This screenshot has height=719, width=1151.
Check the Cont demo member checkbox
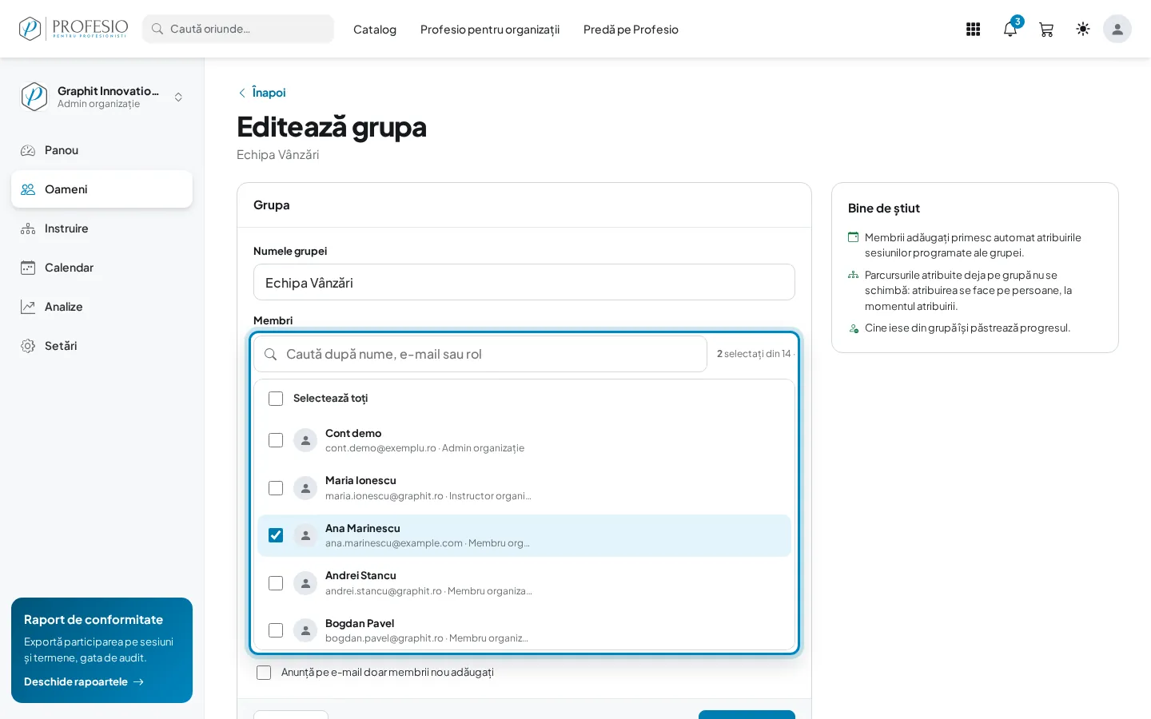pyautogui.click(x=276, y=440)
